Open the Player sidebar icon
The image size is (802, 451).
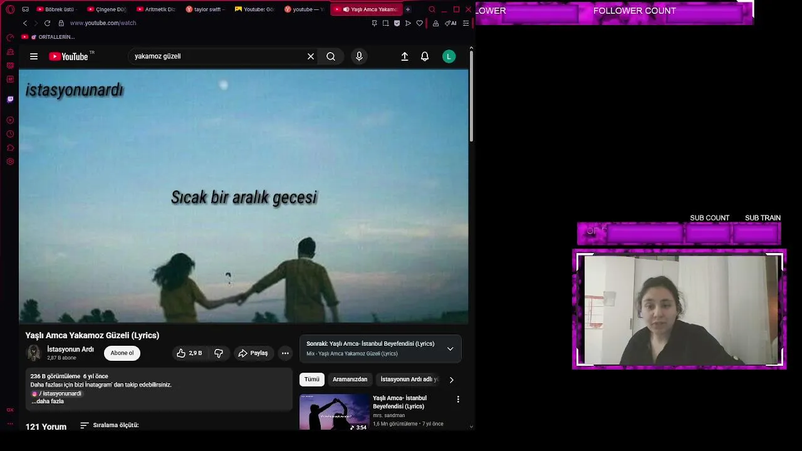click(10, 120)
